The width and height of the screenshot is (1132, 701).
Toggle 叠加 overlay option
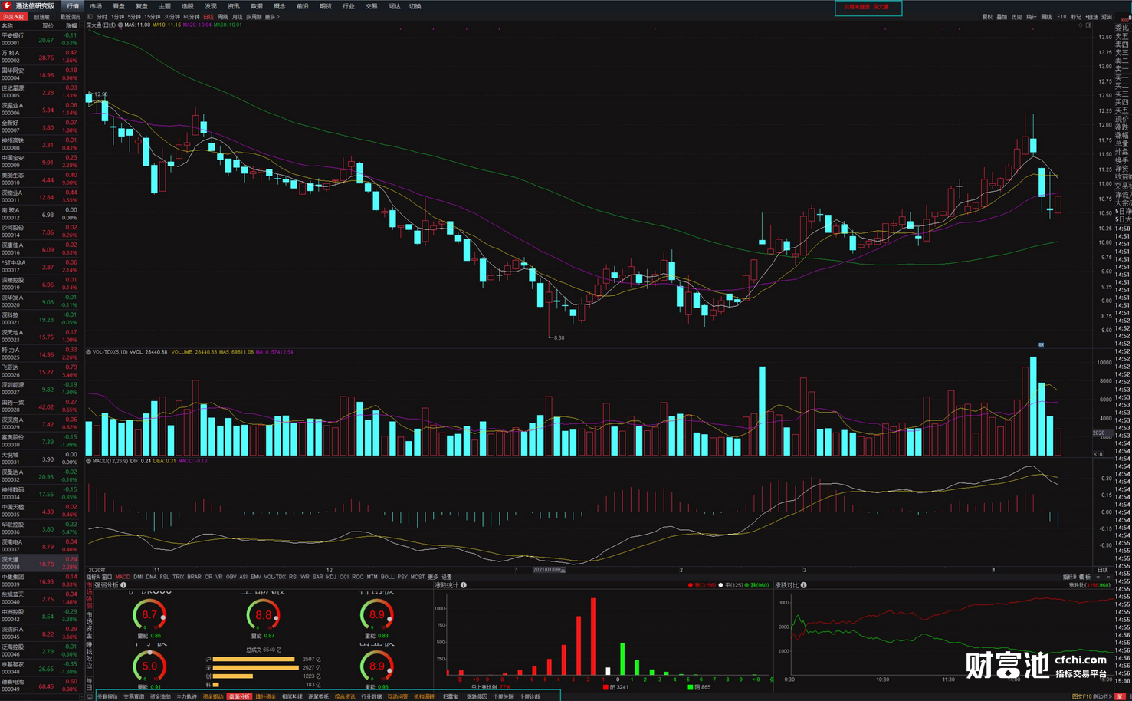[x=1002, y=17]
